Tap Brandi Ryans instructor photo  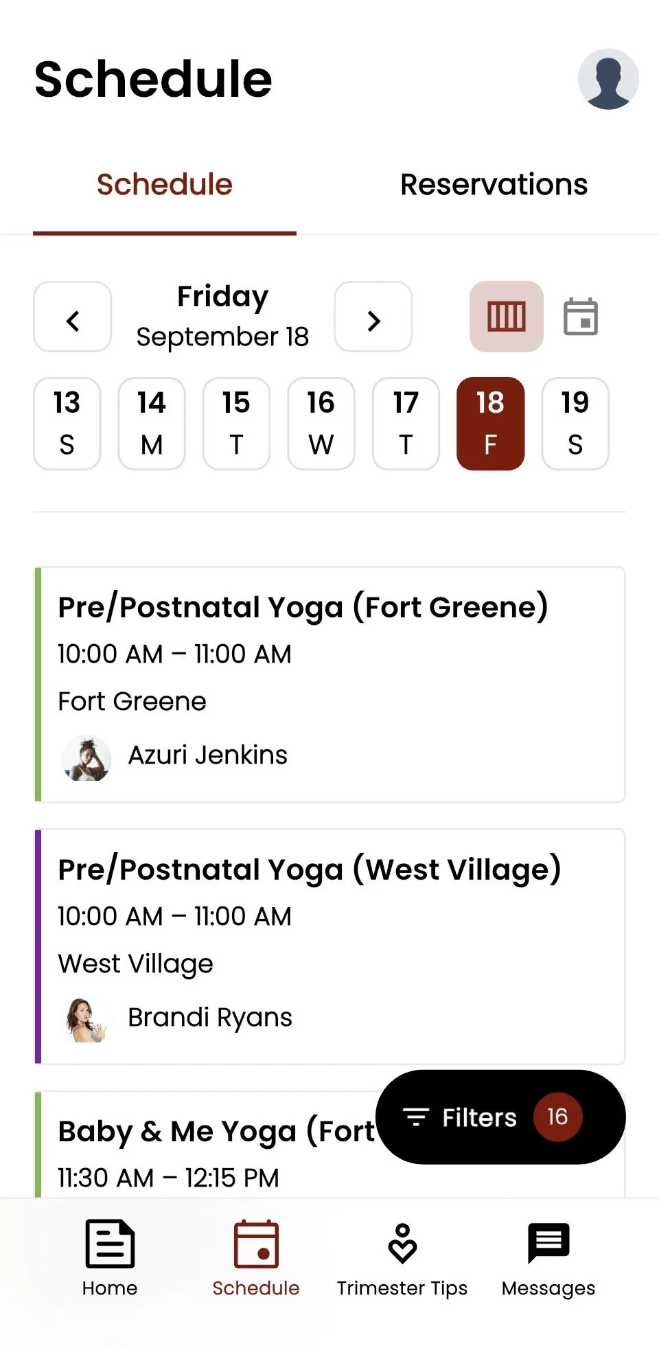86,1020
